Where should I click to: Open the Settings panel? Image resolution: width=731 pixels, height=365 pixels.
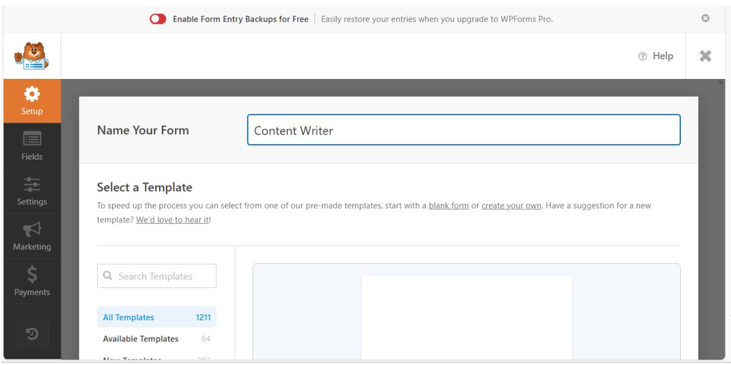[x=31, y=191]
